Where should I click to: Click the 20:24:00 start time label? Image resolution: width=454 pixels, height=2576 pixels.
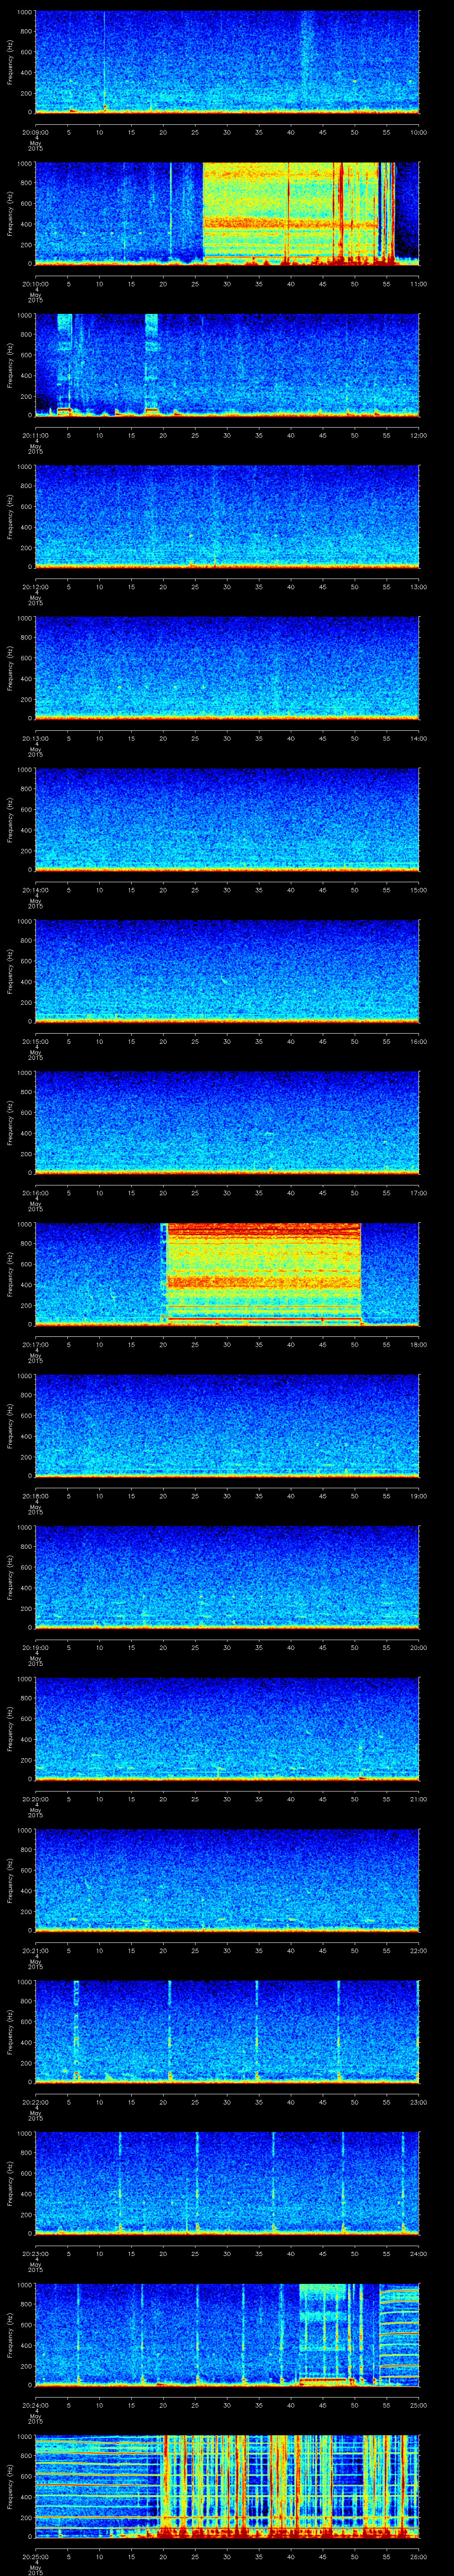coord(35,2405)
